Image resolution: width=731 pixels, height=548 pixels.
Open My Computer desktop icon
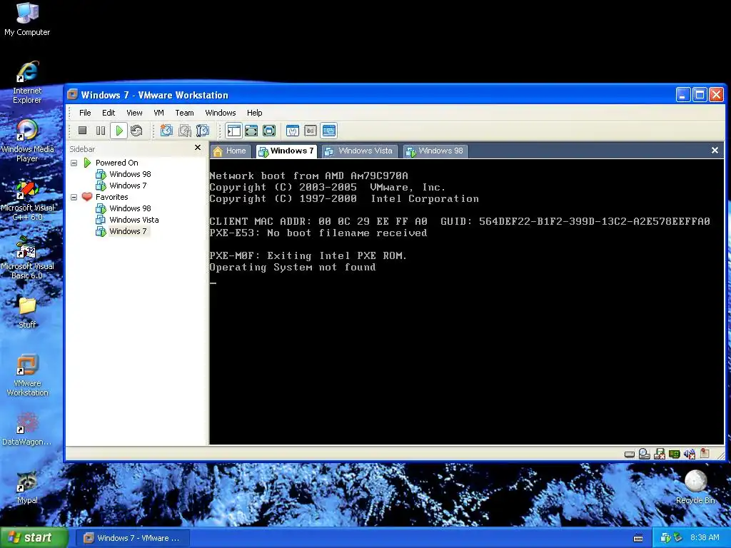(27, 19)
